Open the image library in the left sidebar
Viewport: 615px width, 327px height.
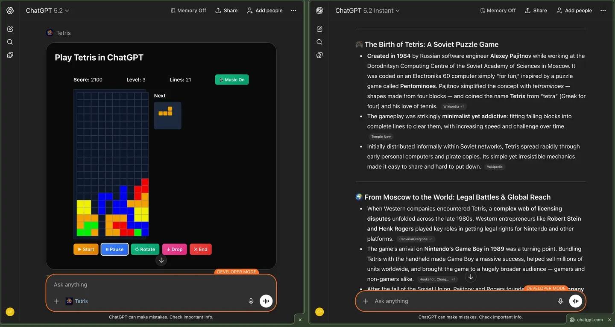tap(10, 55)
